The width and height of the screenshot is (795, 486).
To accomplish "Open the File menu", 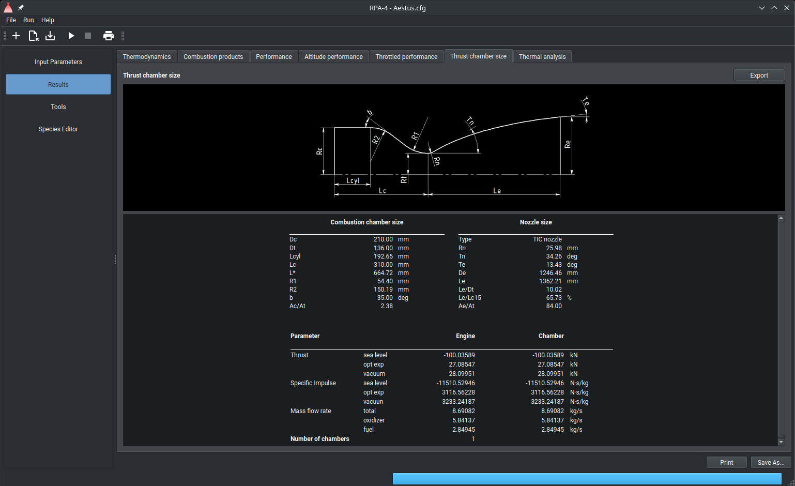I will coord(11,20).
